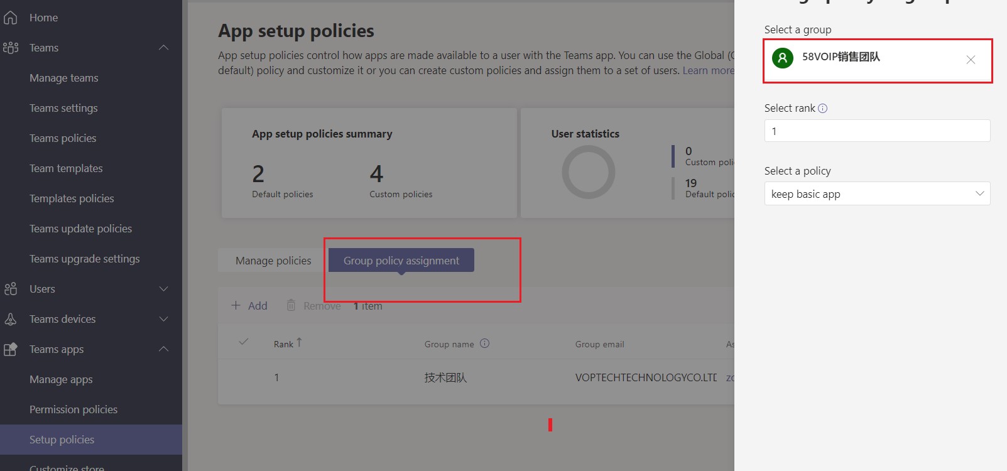Click the info icon next to Group name
The image size is (1007, 471).
pyautogui.click(x=484, y=344)
